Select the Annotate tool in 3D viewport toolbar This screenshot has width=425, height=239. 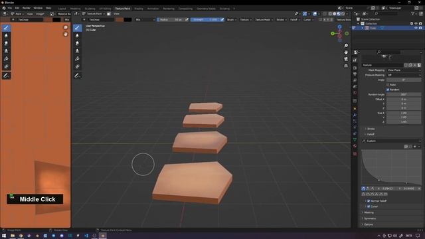[x=77, y=76]
